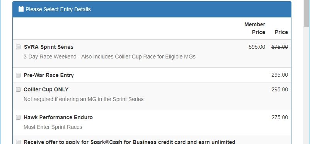Click the Must Enter Sprint Races note
The height and width of the screenshot is (144, 310).
tap(53, 127)
